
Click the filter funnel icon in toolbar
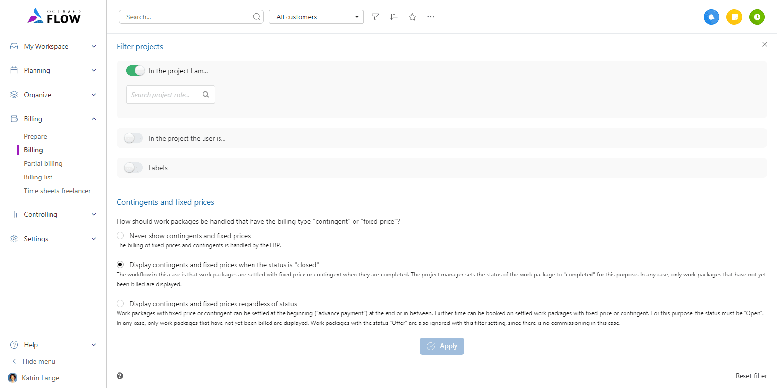pyautogui.click(x=375, y=17)
